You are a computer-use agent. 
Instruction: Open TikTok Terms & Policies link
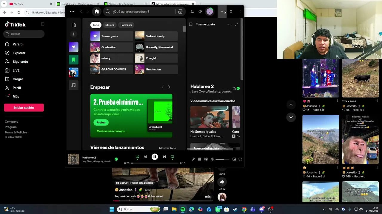click(x=16, y=132)
